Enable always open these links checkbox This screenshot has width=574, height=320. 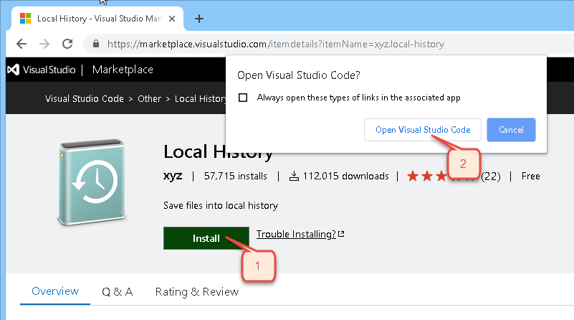point(243,98)
